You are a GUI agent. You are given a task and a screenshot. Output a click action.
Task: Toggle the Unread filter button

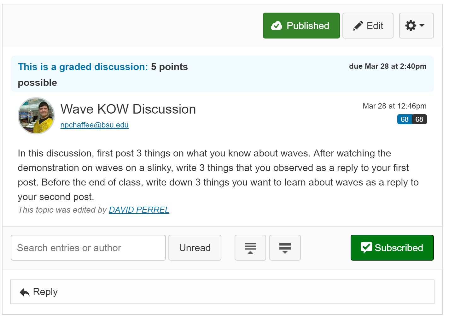point(195,248)
